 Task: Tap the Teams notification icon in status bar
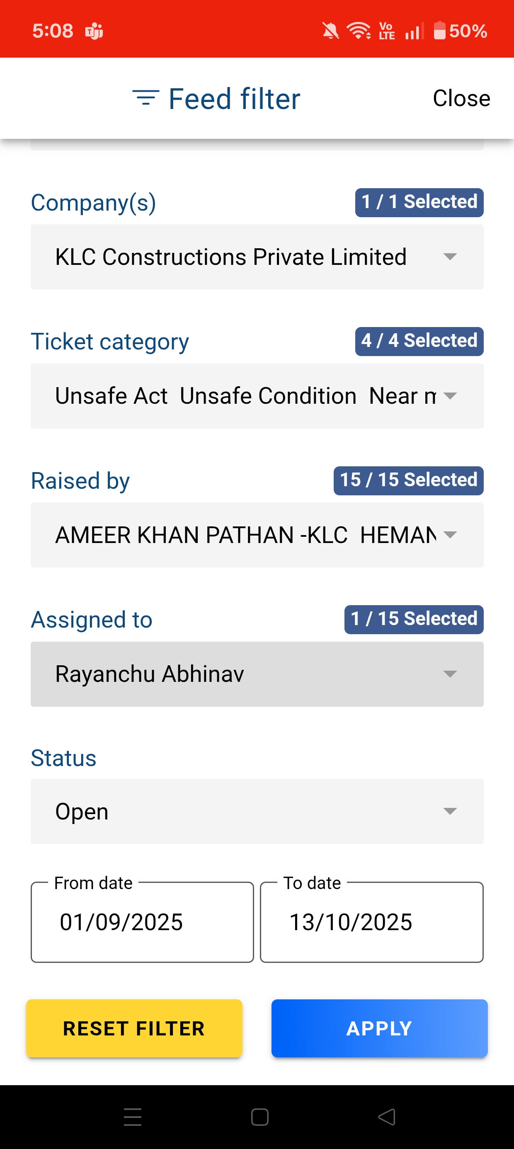[x=94, y=31]
